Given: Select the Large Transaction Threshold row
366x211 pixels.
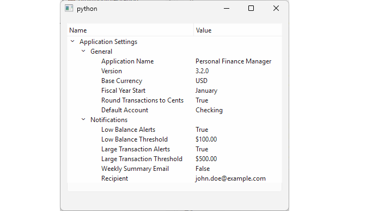Looking at the screenshot, I should [174, 159].
